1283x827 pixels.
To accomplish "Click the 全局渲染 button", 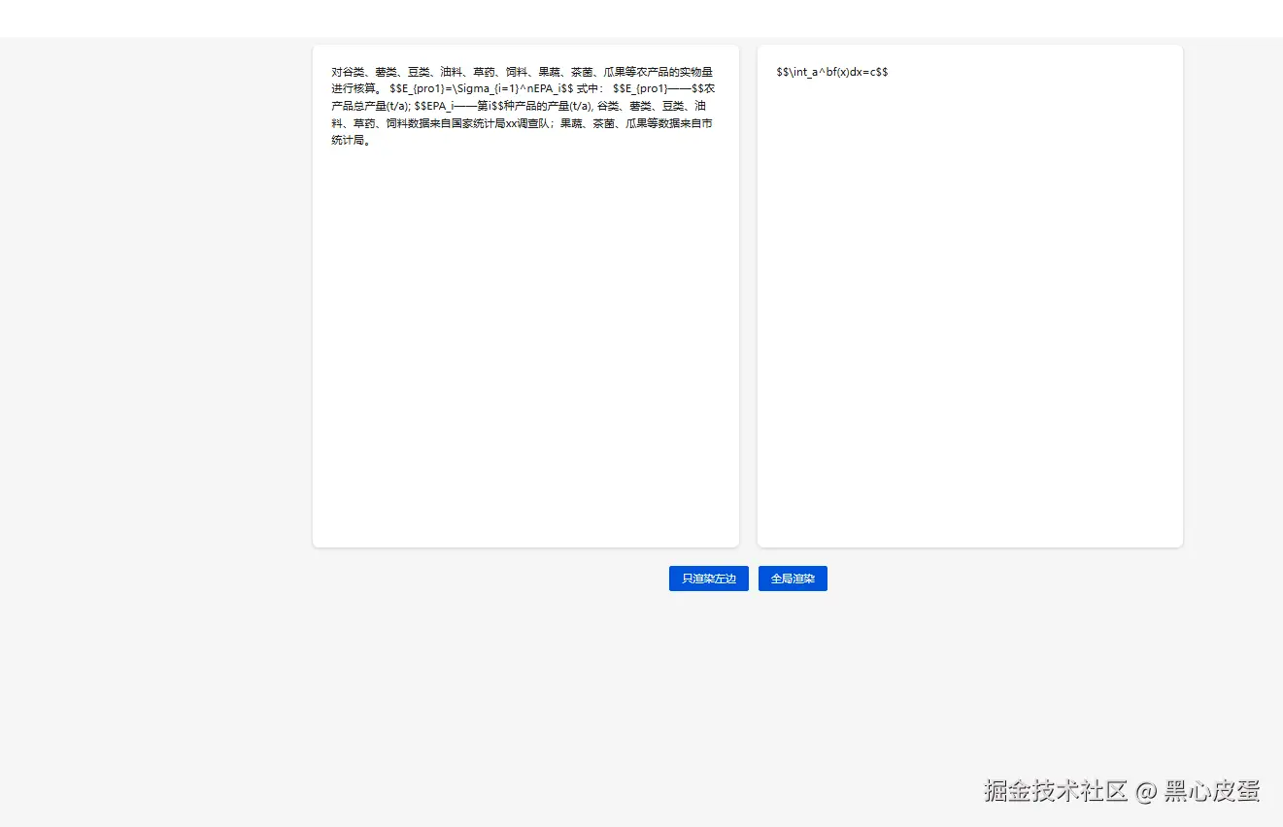I will (x=793, y=578).
